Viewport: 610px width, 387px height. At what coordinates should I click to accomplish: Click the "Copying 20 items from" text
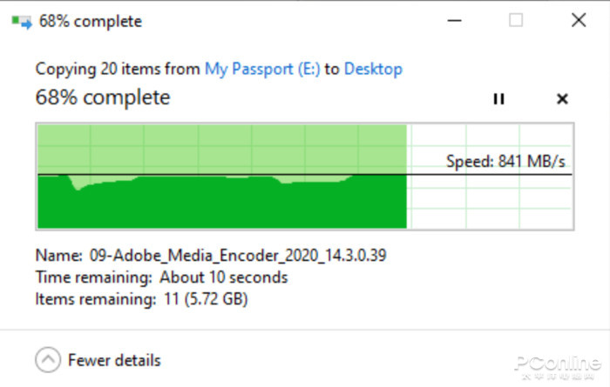tap(118, 69)
